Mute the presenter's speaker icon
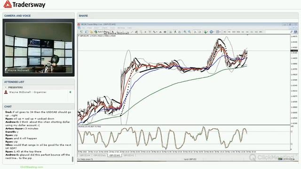 coord(70,92)
